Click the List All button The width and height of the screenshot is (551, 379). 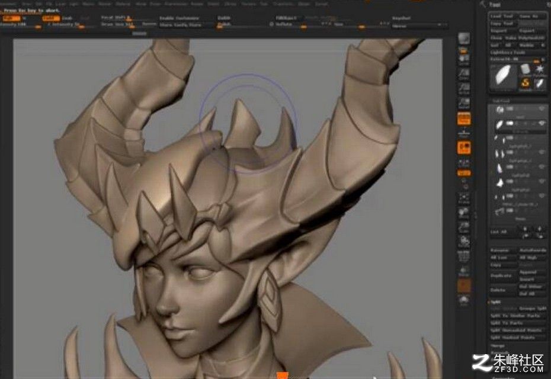(x=502, y=232)
